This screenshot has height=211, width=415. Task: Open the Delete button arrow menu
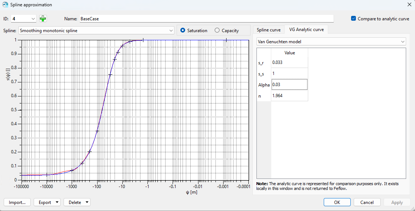click(87, 203)
